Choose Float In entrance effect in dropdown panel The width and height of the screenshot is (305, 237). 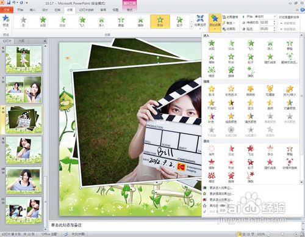point(270,45)
